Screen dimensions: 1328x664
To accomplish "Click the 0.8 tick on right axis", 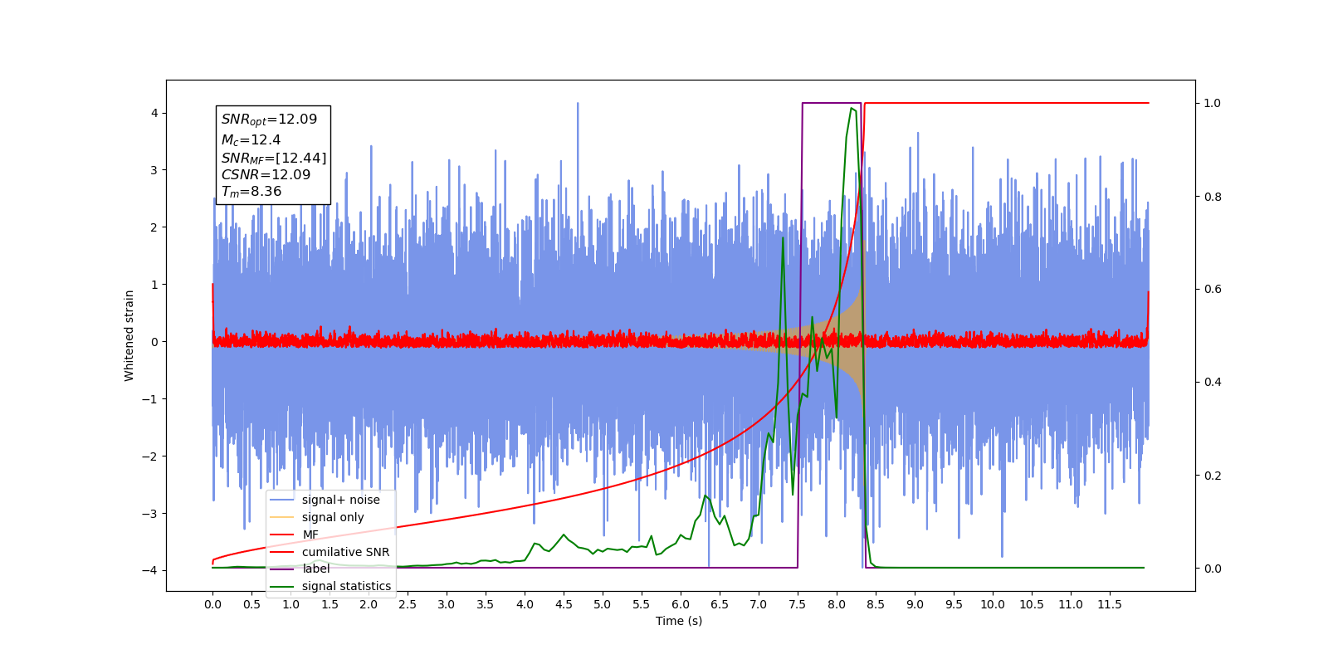I will [x=1213, y=197].
